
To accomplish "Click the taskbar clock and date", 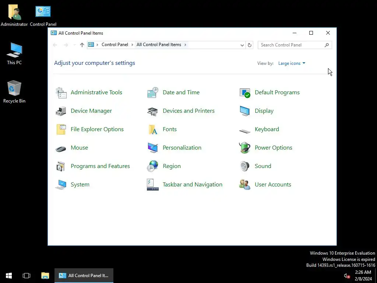I will pos(363,276).
